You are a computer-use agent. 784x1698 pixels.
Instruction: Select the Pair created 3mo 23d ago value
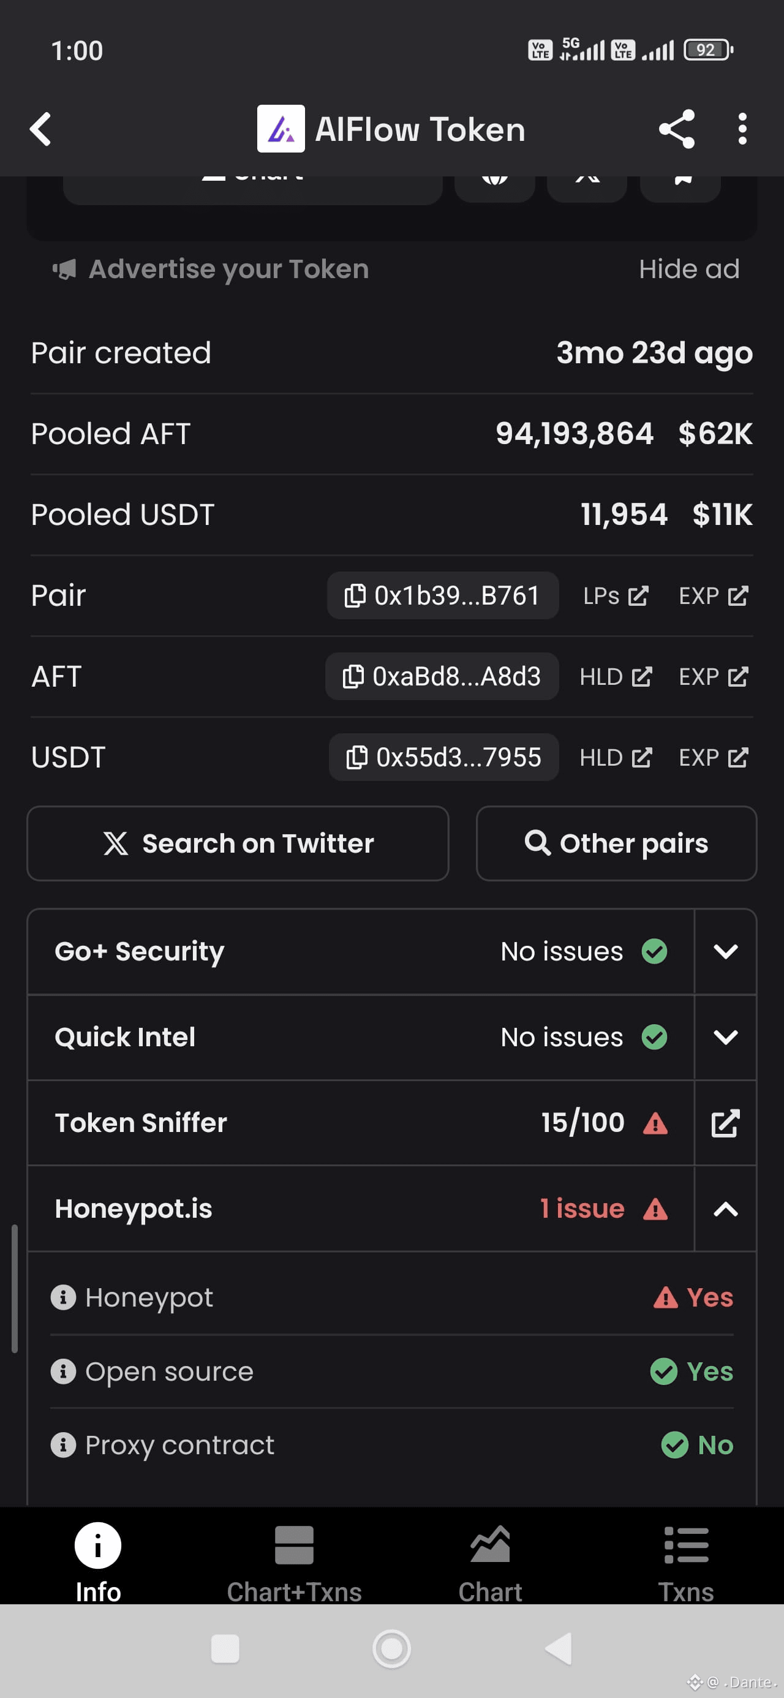pos(654,354)
